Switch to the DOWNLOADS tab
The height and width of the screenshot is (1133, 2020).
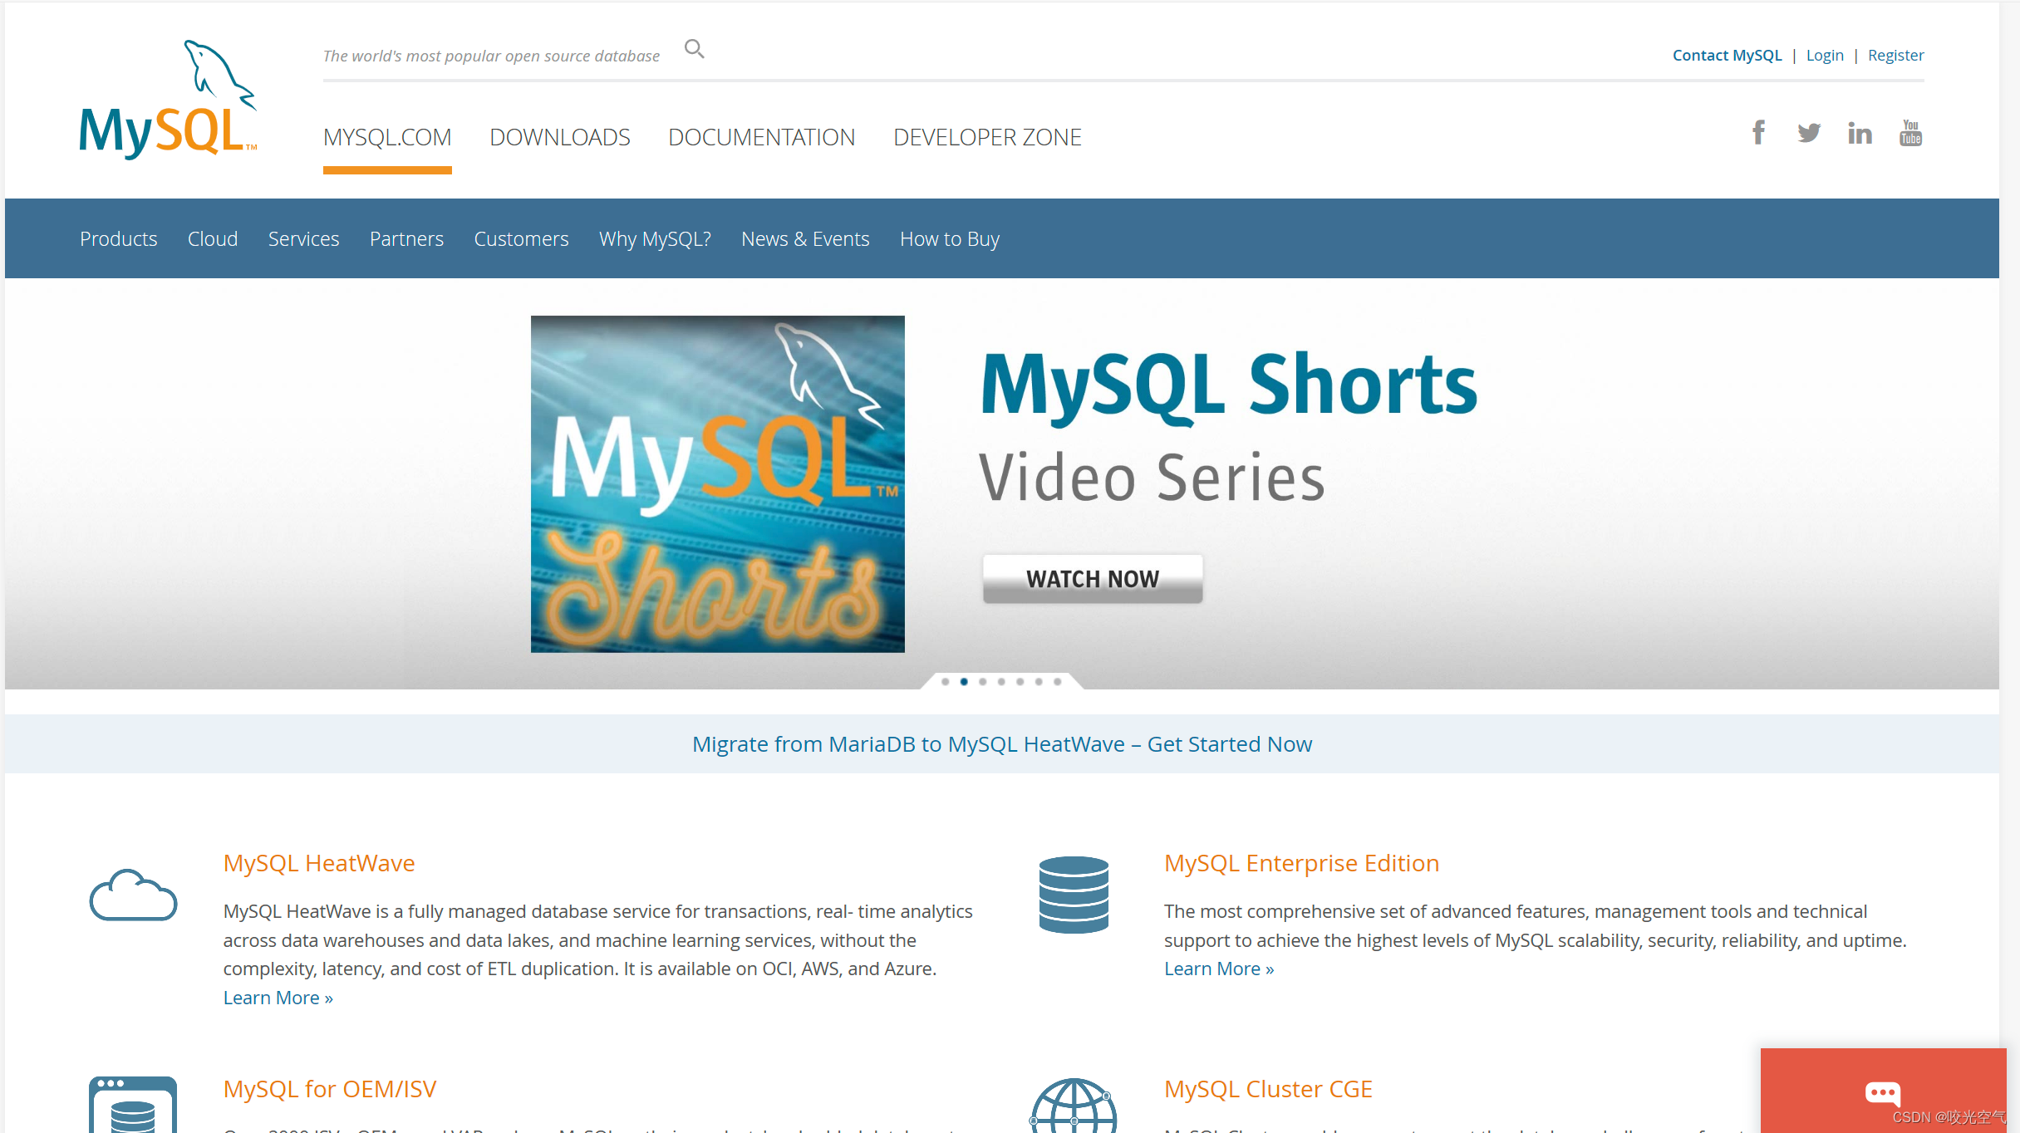(560, 137)
